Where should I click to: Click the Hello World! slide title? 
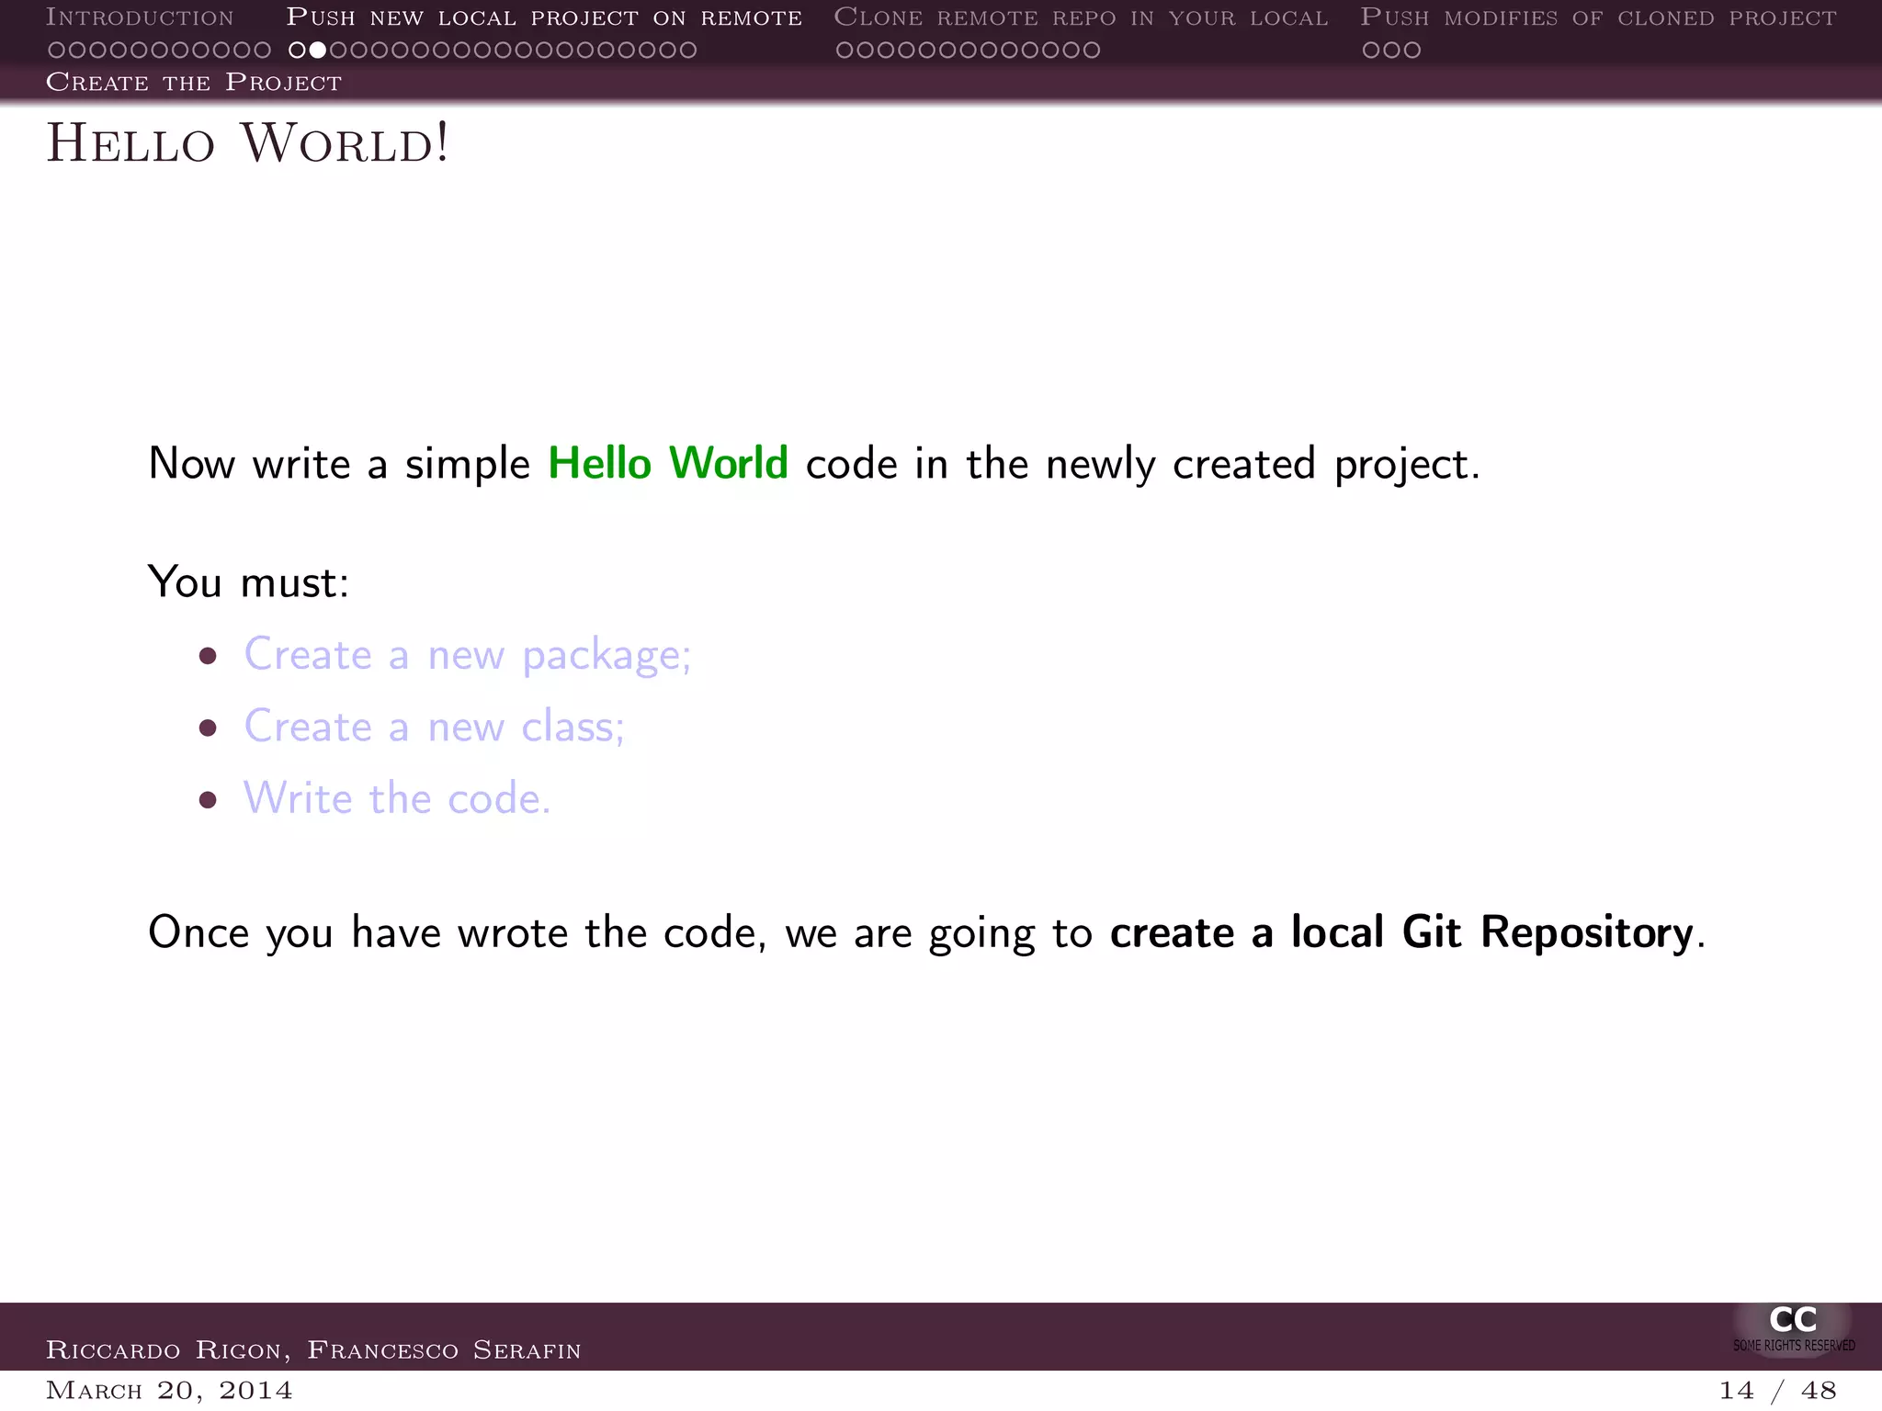(x=248, y=144)
